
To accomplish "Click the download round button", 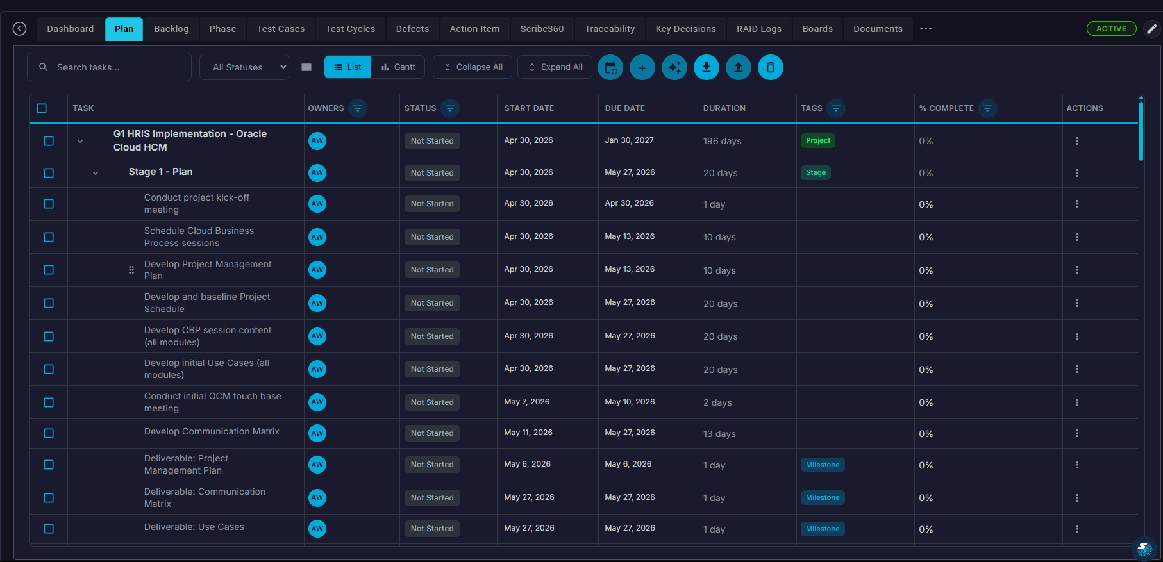I will 707,67.
